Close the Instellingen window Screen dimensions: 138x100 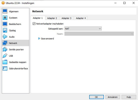coord(134,3)
